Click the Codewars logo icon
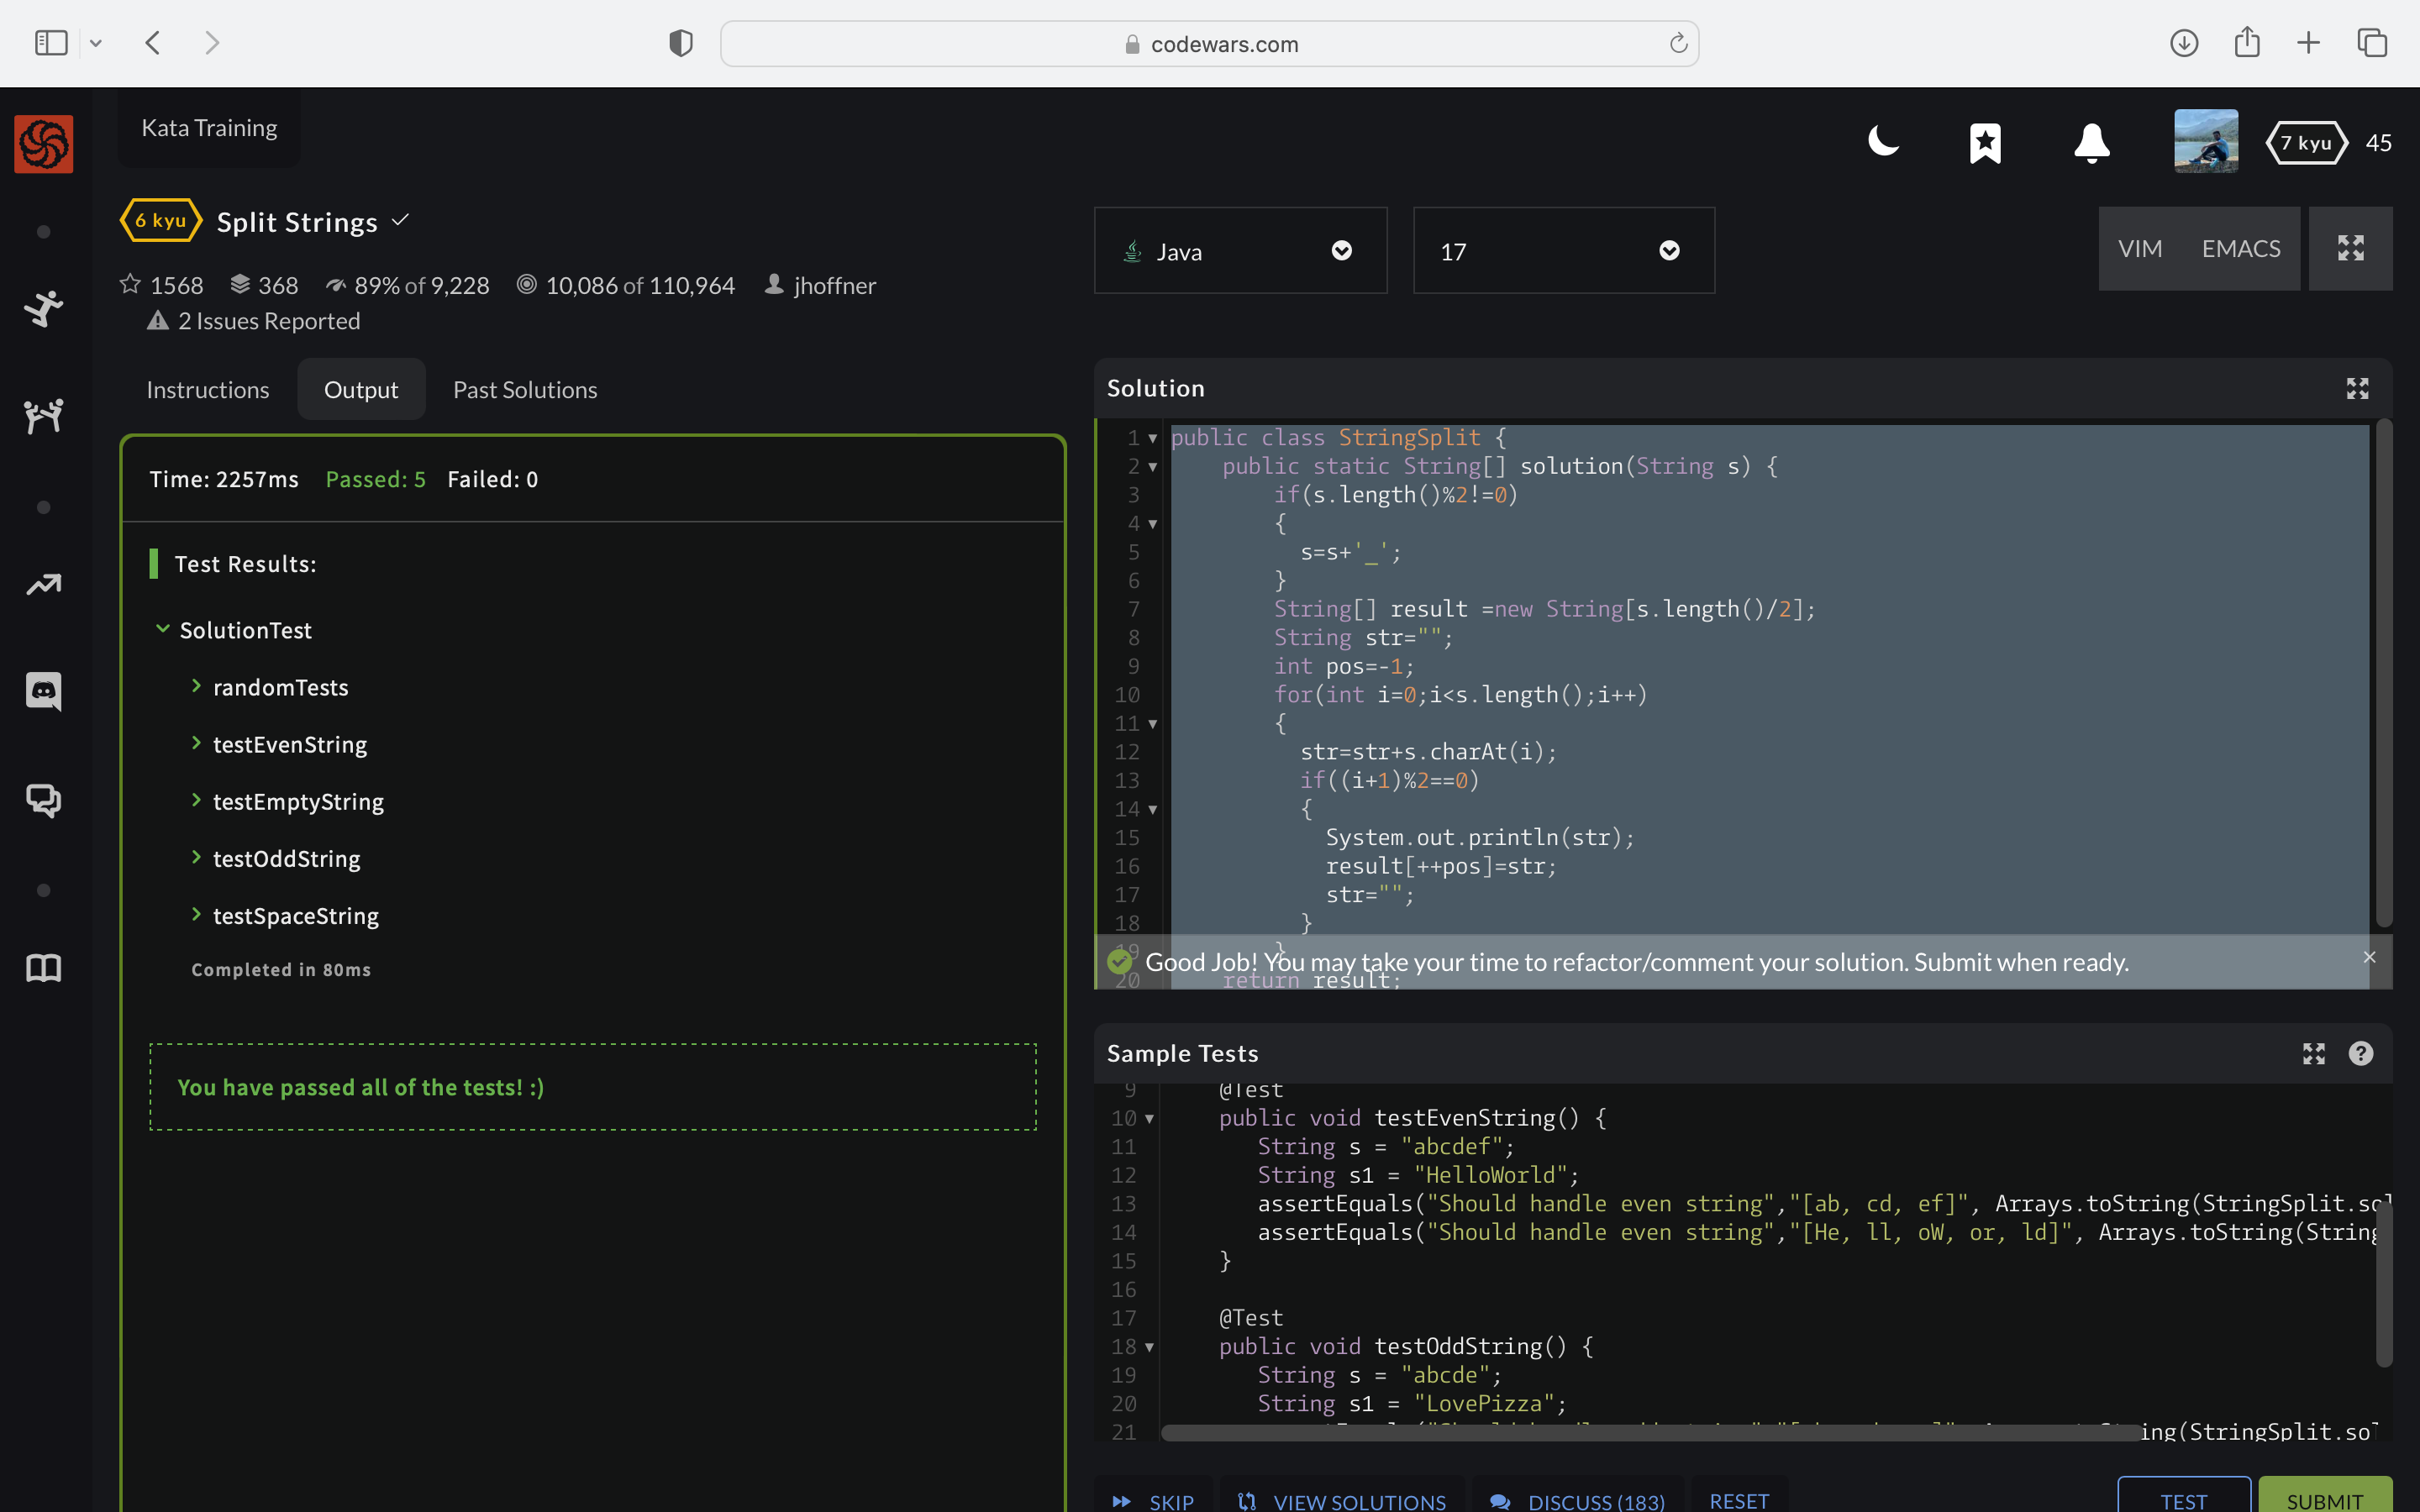2420x1512 pixels. coord(43,143)
